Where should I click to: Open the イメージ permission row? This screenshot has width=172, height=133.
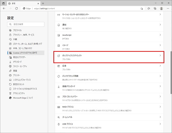109,47
